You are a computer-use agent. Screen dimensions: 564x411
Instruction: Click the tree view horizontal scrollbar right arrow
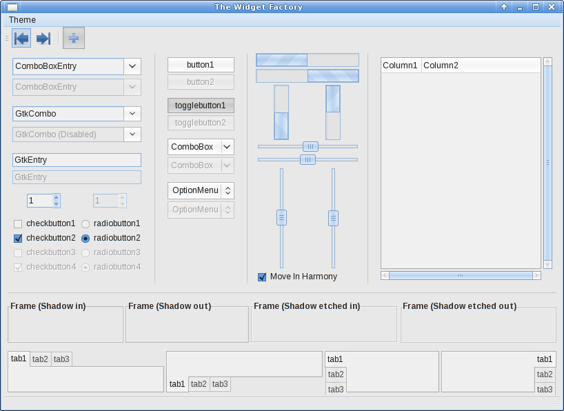coord(536,276)
